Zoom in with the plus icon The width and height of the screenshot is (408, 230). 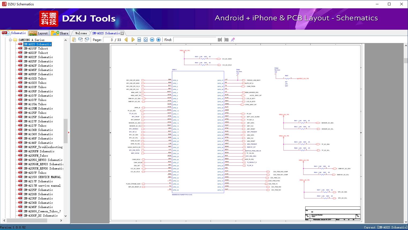(159, 40)
